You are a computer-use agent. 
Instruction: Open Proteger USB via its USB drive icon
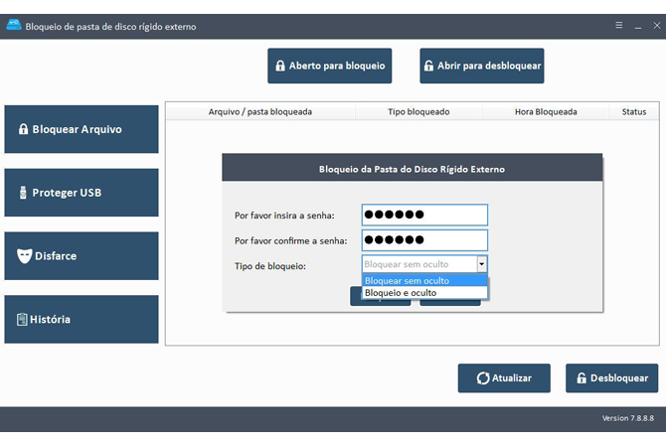click(22, 193)
